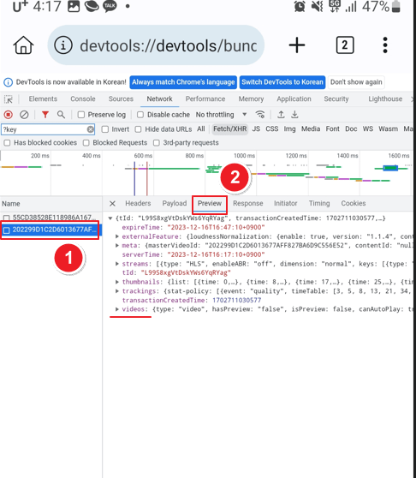The image size is (416, 478).
Task: Switch to Console panel
Action: tap(83, 99)
